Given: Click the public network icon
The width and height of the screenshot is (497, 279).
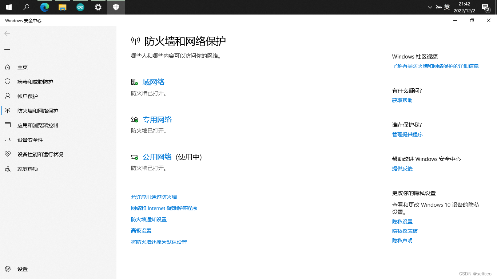Looking at the screenshot, I should coord(134,157).
